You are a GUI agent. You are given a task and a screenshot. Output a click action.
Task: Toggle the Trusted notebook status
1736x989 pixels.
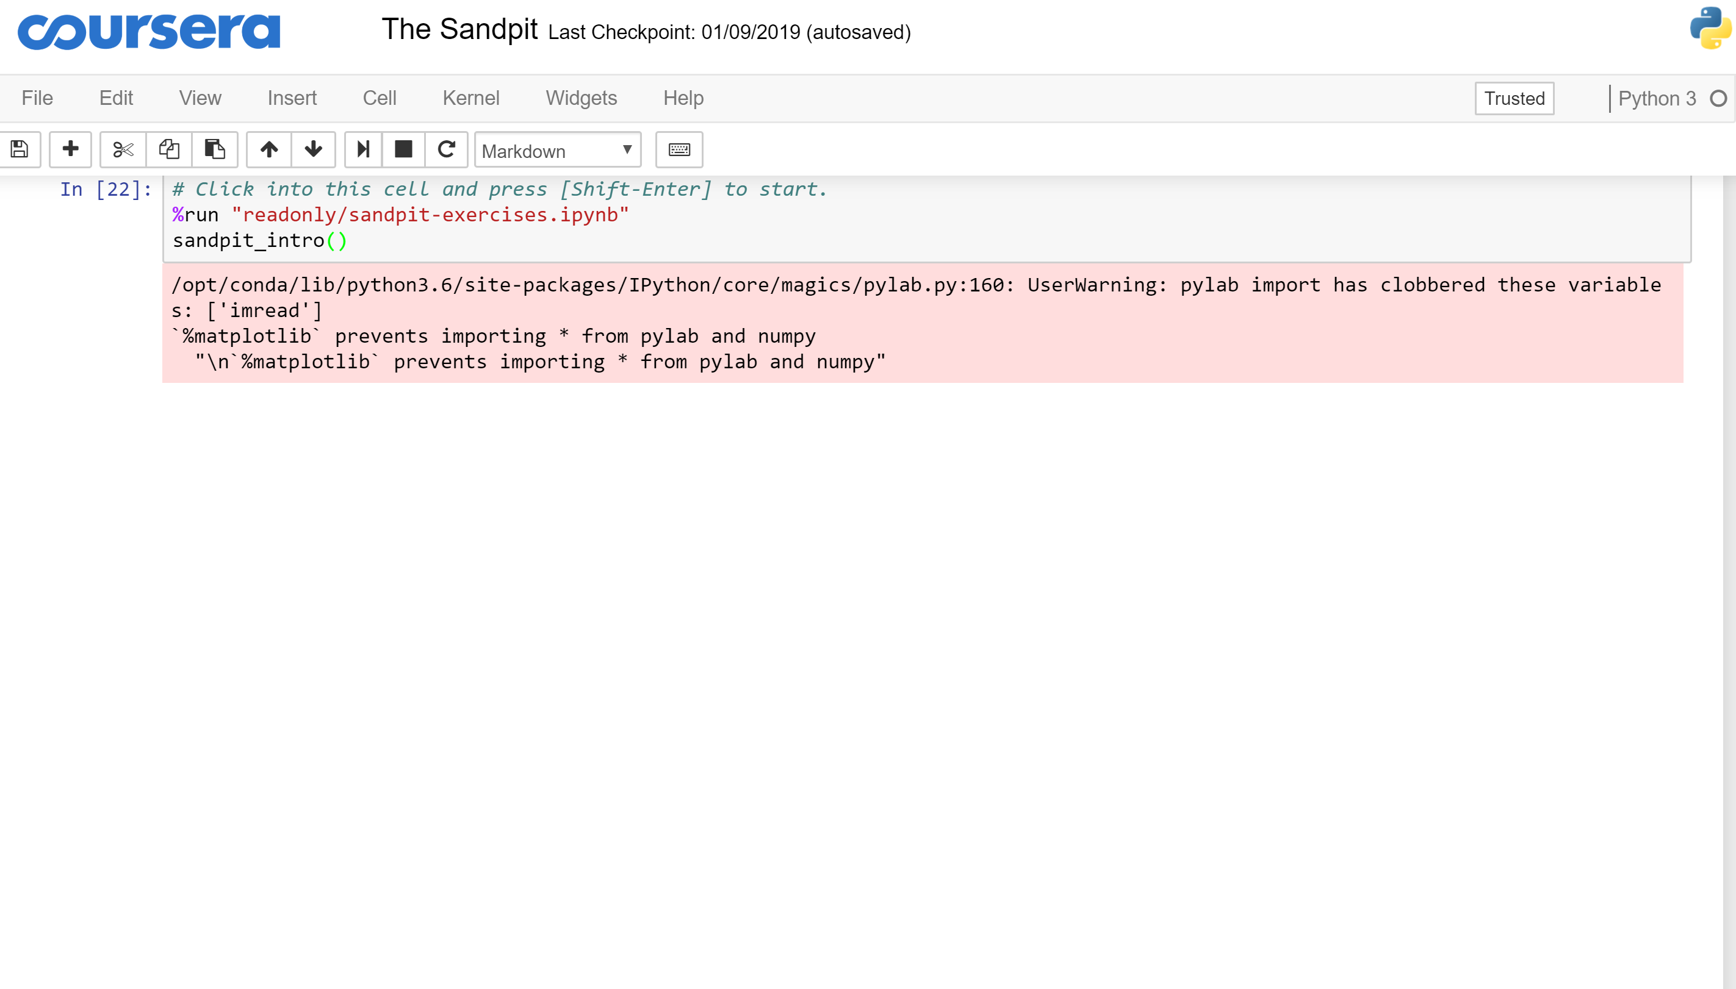coord(1516,98)
